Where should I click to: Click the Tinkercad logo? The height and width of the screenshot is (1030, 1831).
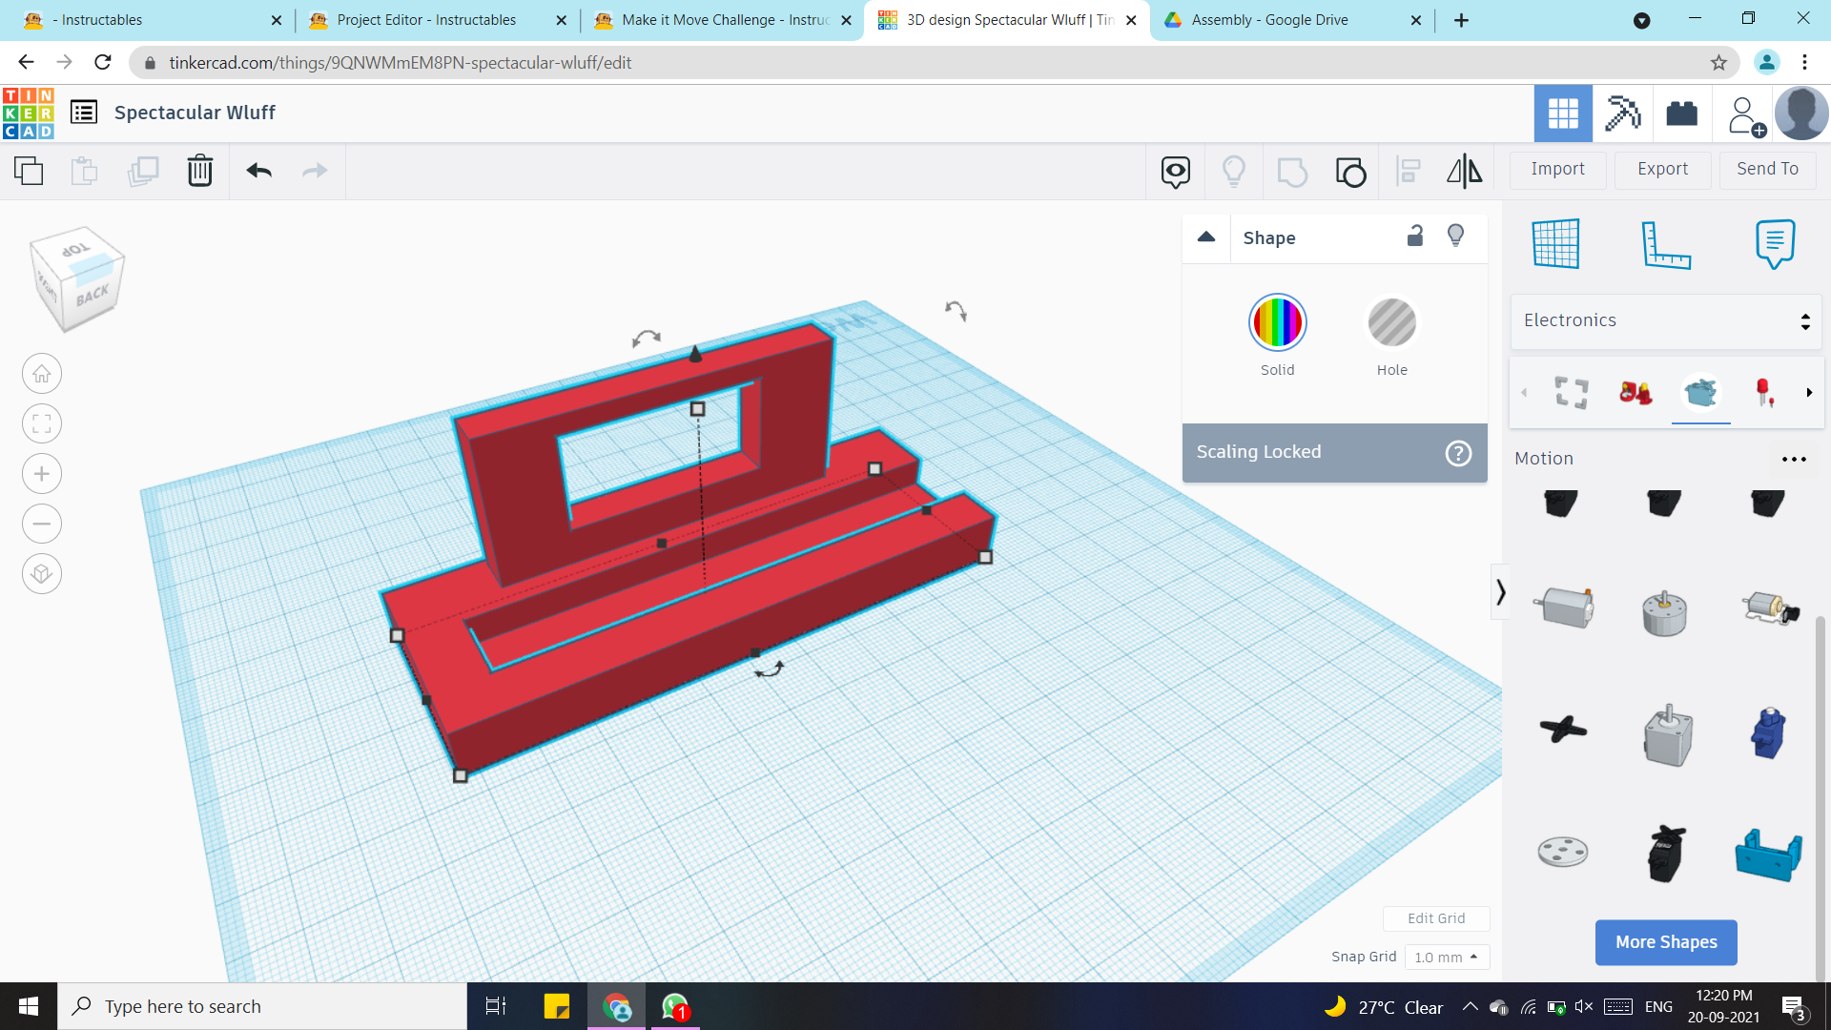click(x=29, y=113)
